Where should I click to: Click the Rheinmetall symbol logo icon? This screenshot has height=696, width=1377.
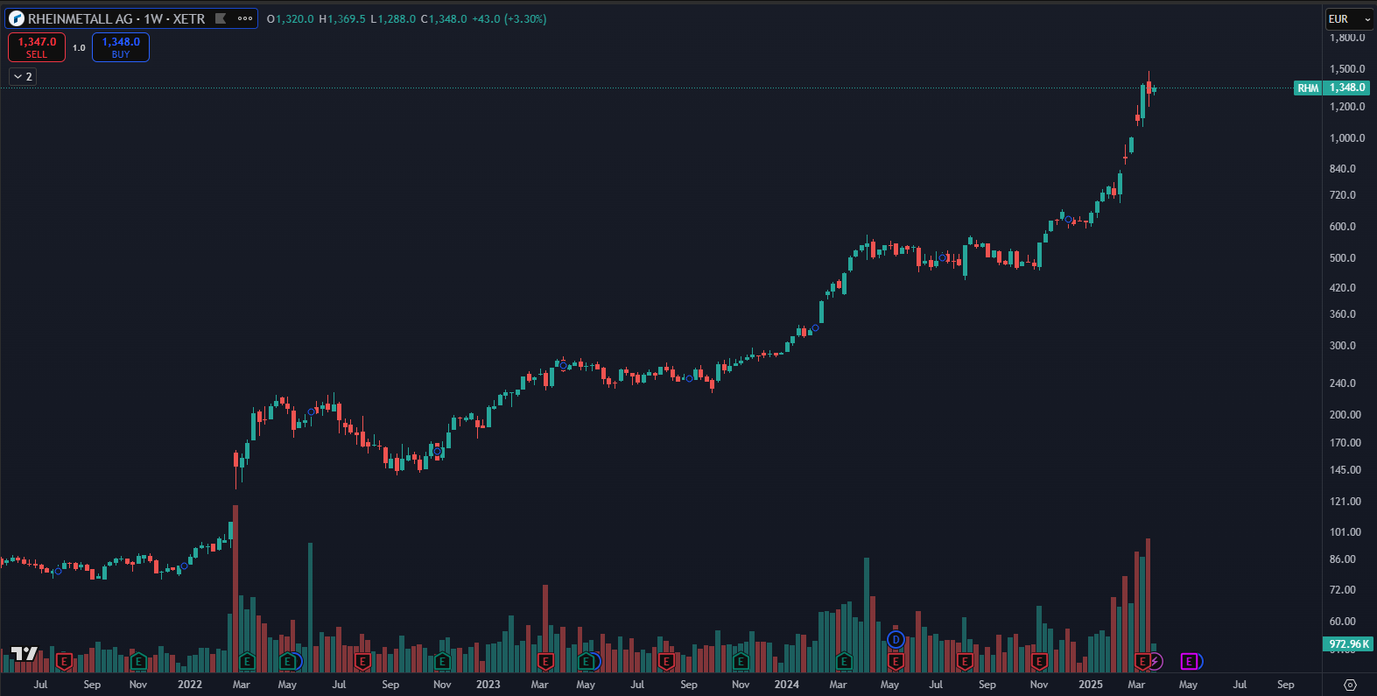coord(17,18)
